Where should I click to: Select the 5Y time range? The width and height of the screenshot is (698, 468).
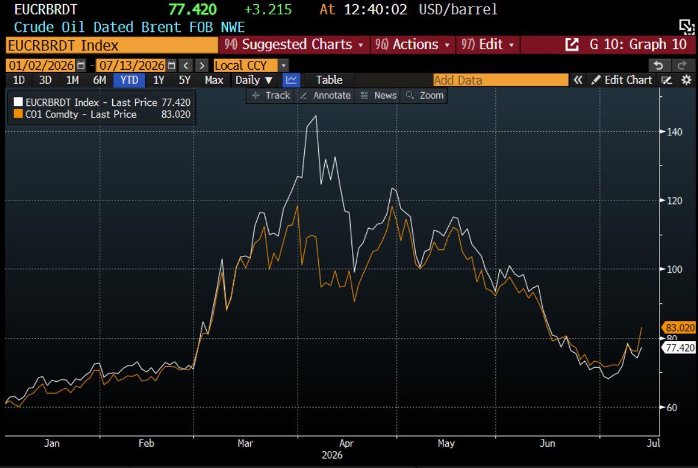(x=184, y=80)
